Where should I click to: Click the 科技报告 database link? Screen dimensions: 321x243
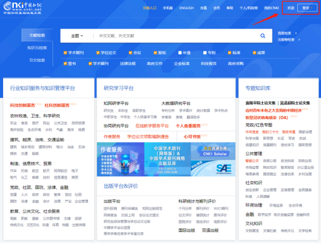click(x=209, y=64)
